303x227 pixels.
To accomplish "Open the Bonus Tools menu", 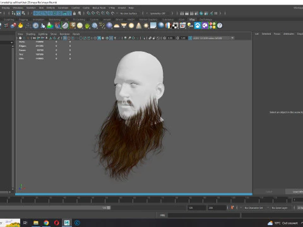I will coord(99,8).
